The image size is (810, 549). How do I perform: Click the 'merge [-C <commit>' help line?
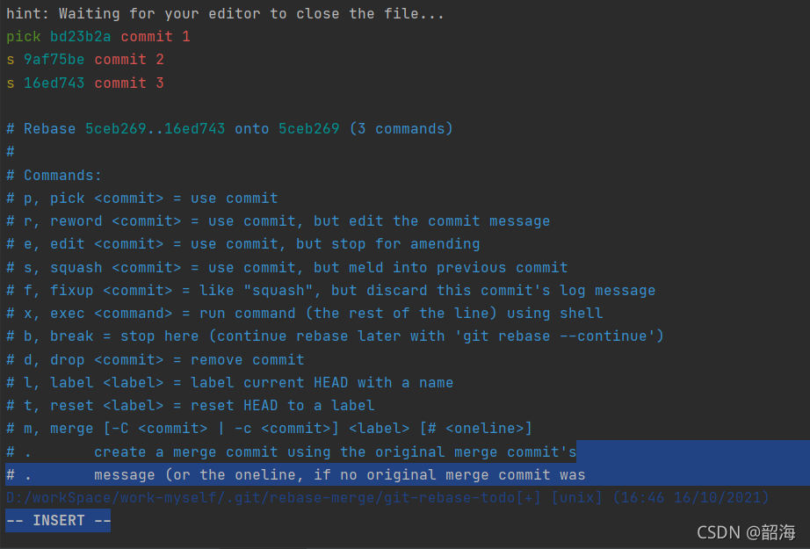[269, 429]
